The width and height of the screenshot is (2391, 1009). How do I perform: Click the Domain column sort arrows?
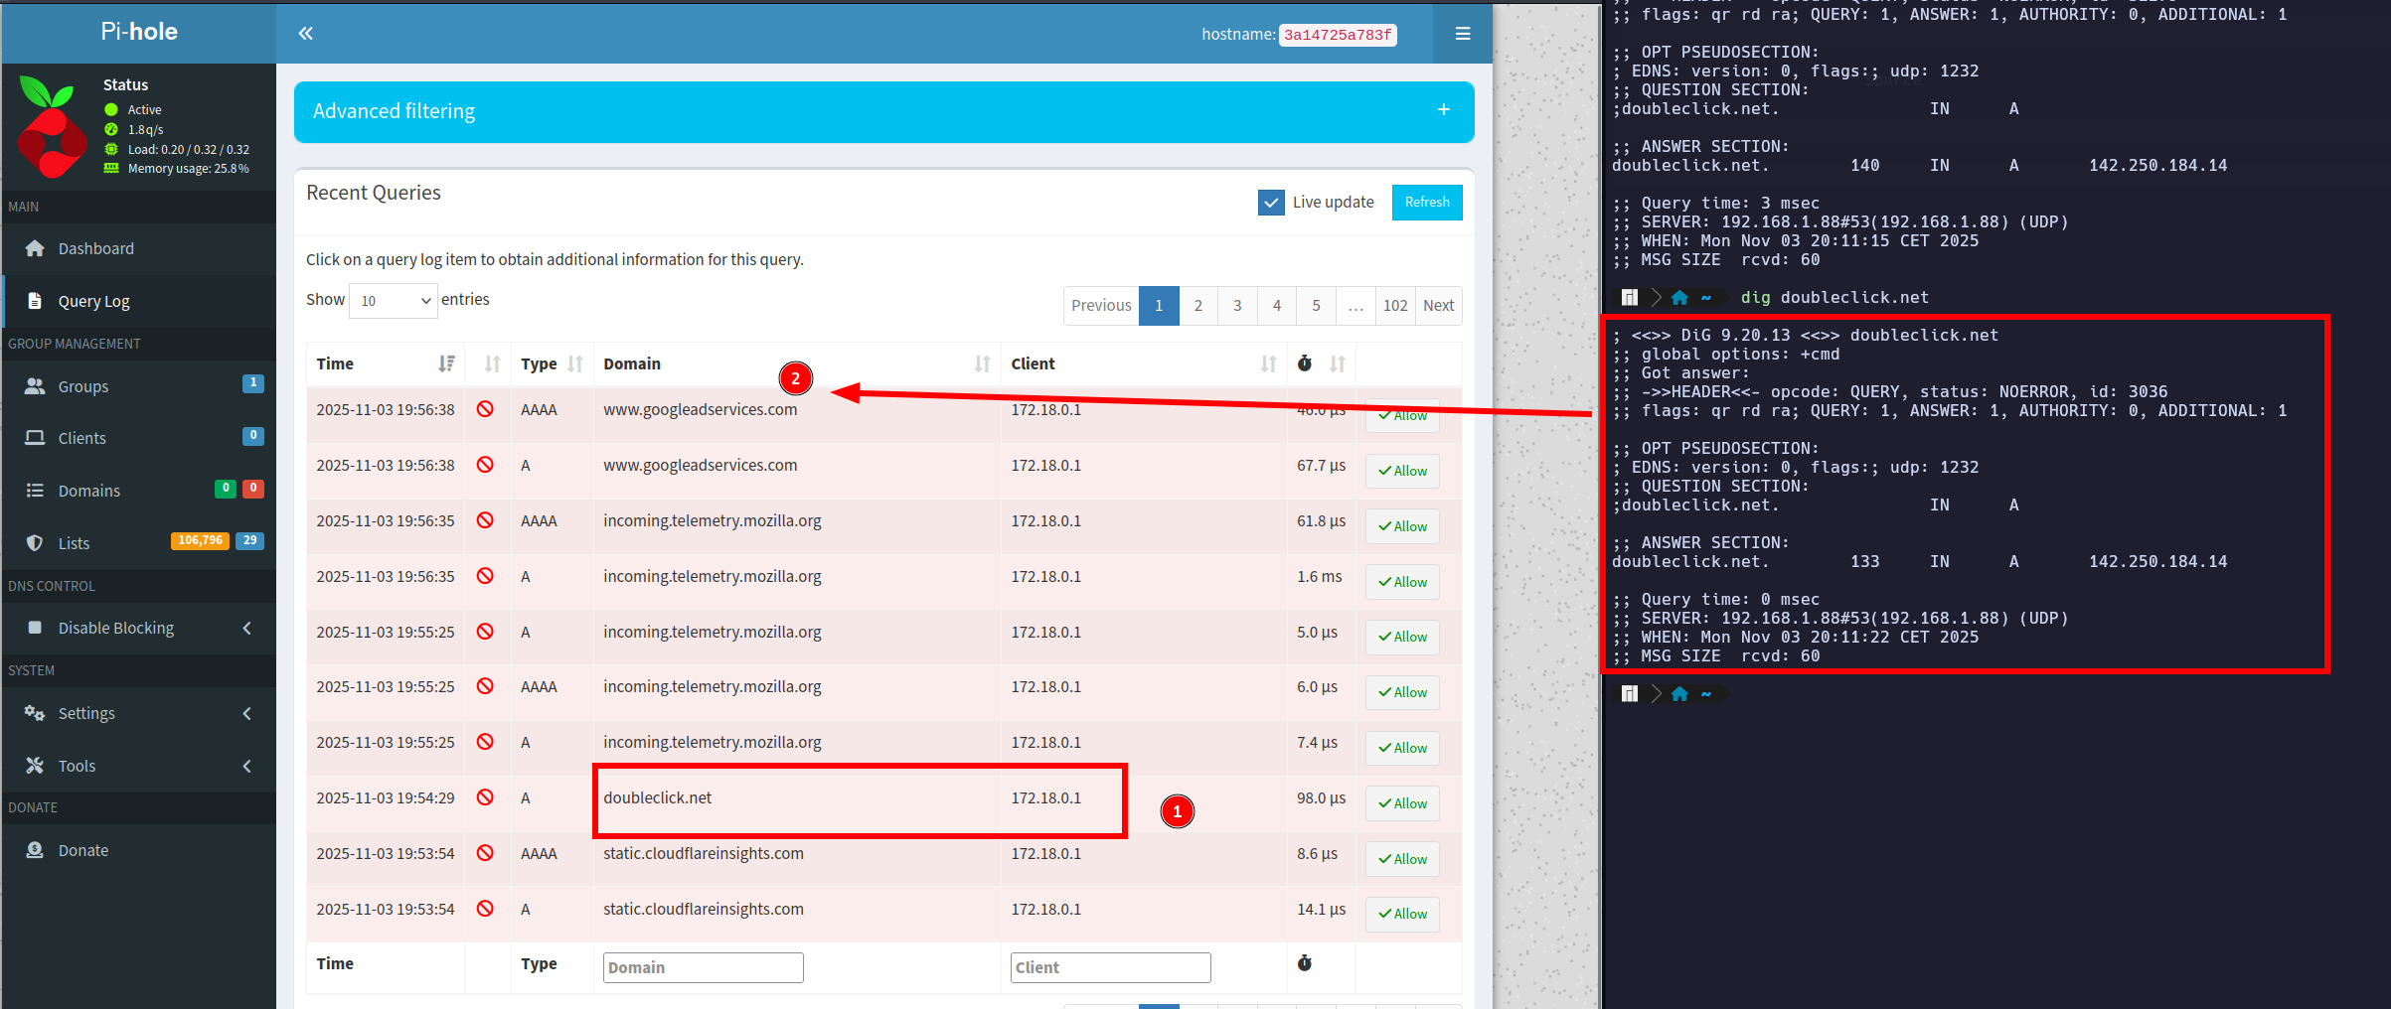coord(982,364)
